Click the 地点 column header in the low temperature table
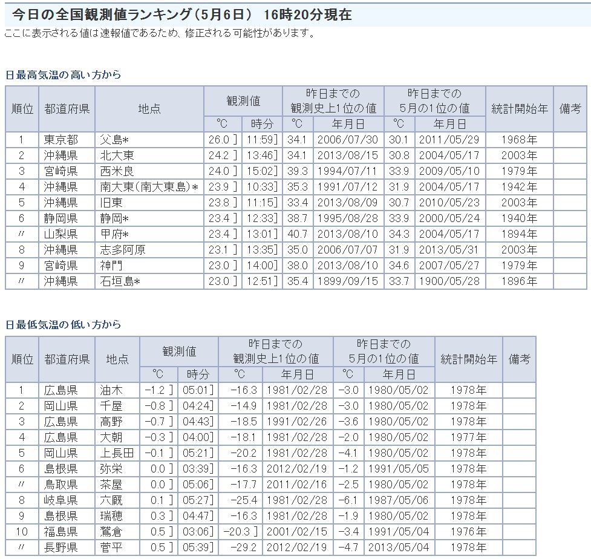 click(x=117, y=359)
